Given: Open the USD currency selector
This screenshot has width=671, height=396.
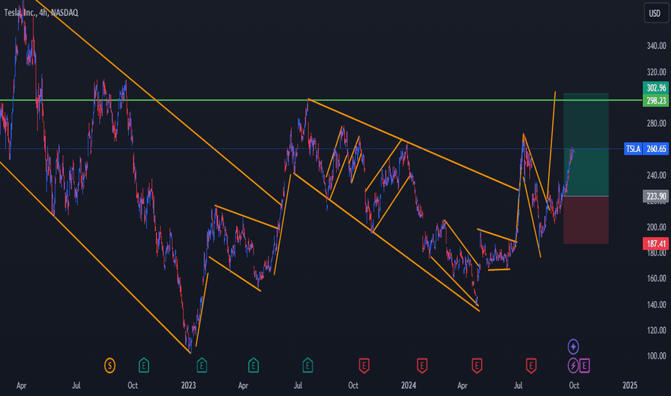Looking at the screenshot, I should [x=656, y=13].
